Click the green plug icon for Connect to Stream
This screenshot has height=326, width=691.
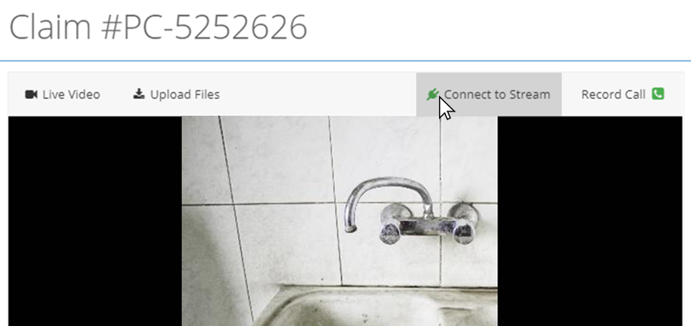tap(433, 94)
